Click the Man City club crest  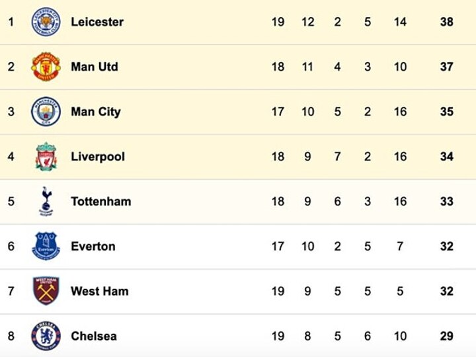pos(46,112)
